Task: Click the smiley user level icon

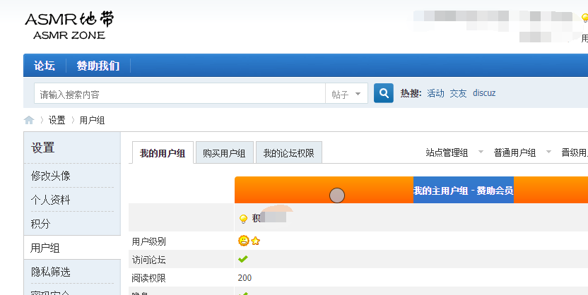Action: (x=244, y=241)
